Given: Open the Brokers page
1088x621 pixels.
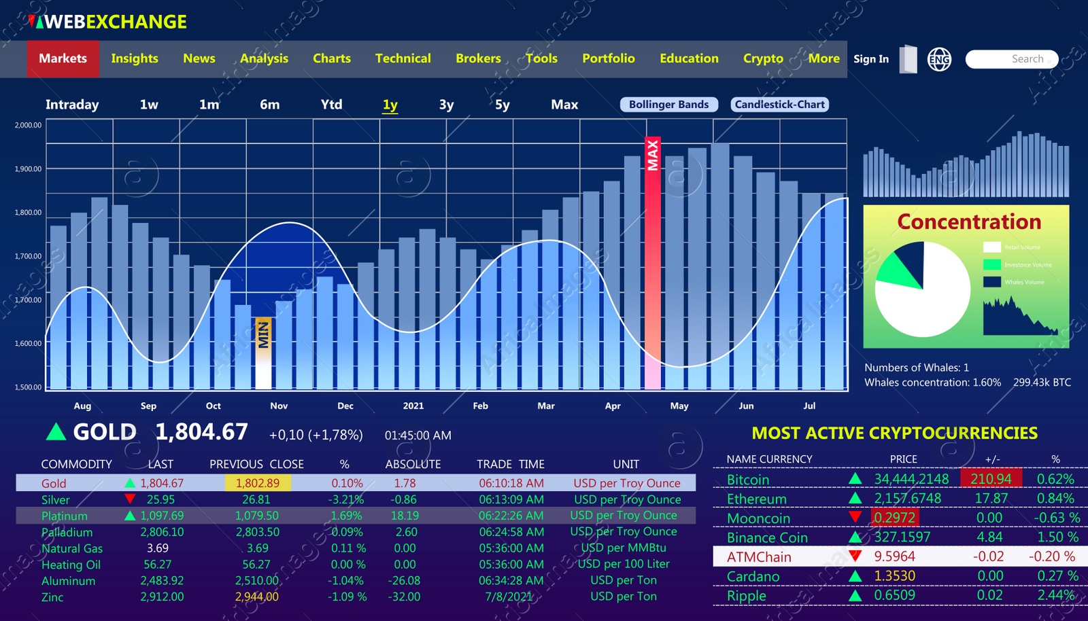Looking at the screenshot, I should [x=478, y=58].
